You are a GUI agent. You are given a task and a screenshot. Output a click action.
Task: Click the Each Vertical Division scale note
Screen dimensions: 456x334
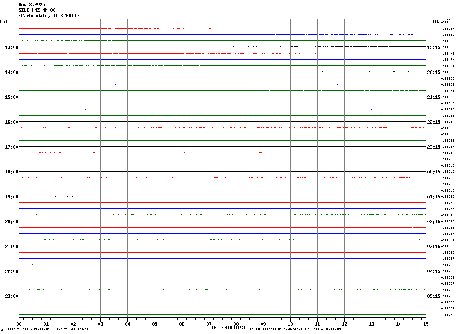[48, 329]
